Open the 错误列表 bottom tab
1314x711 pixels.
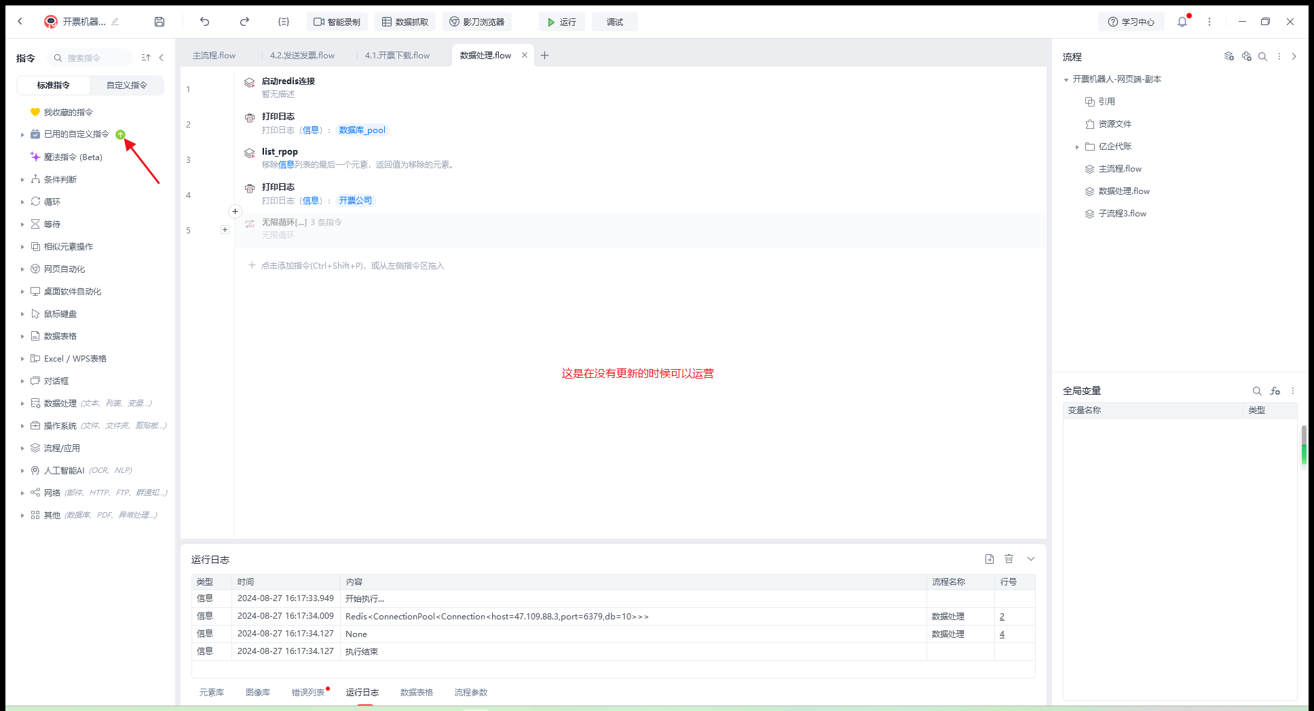coord(308,693)
